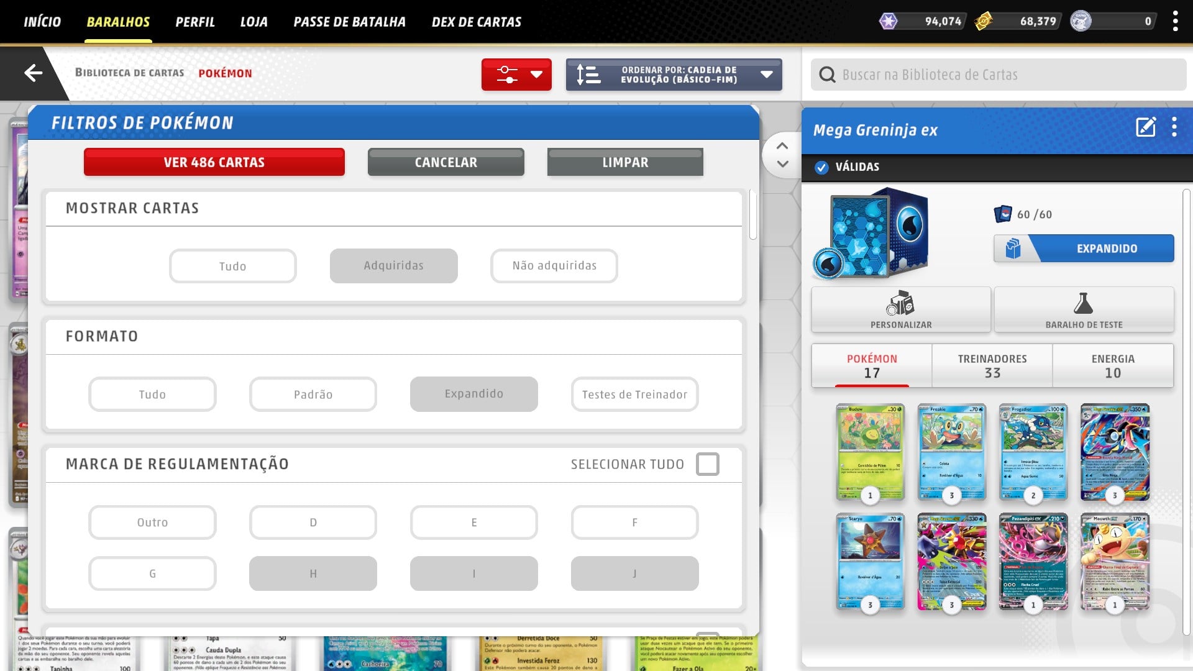This screenshot has width=1193, height=671.
Task: Select the Froakie card in deck
Action: coord(951,452)
